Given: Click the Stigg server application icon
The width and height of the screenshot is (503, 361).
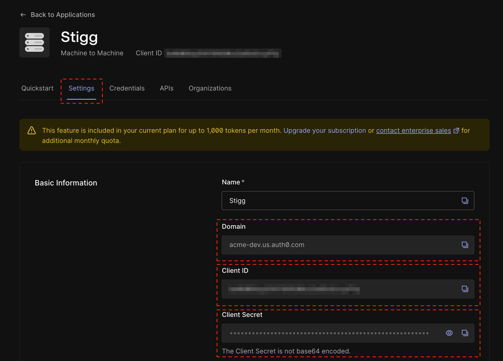Looking at the screenshot, I should pos(34,43).
